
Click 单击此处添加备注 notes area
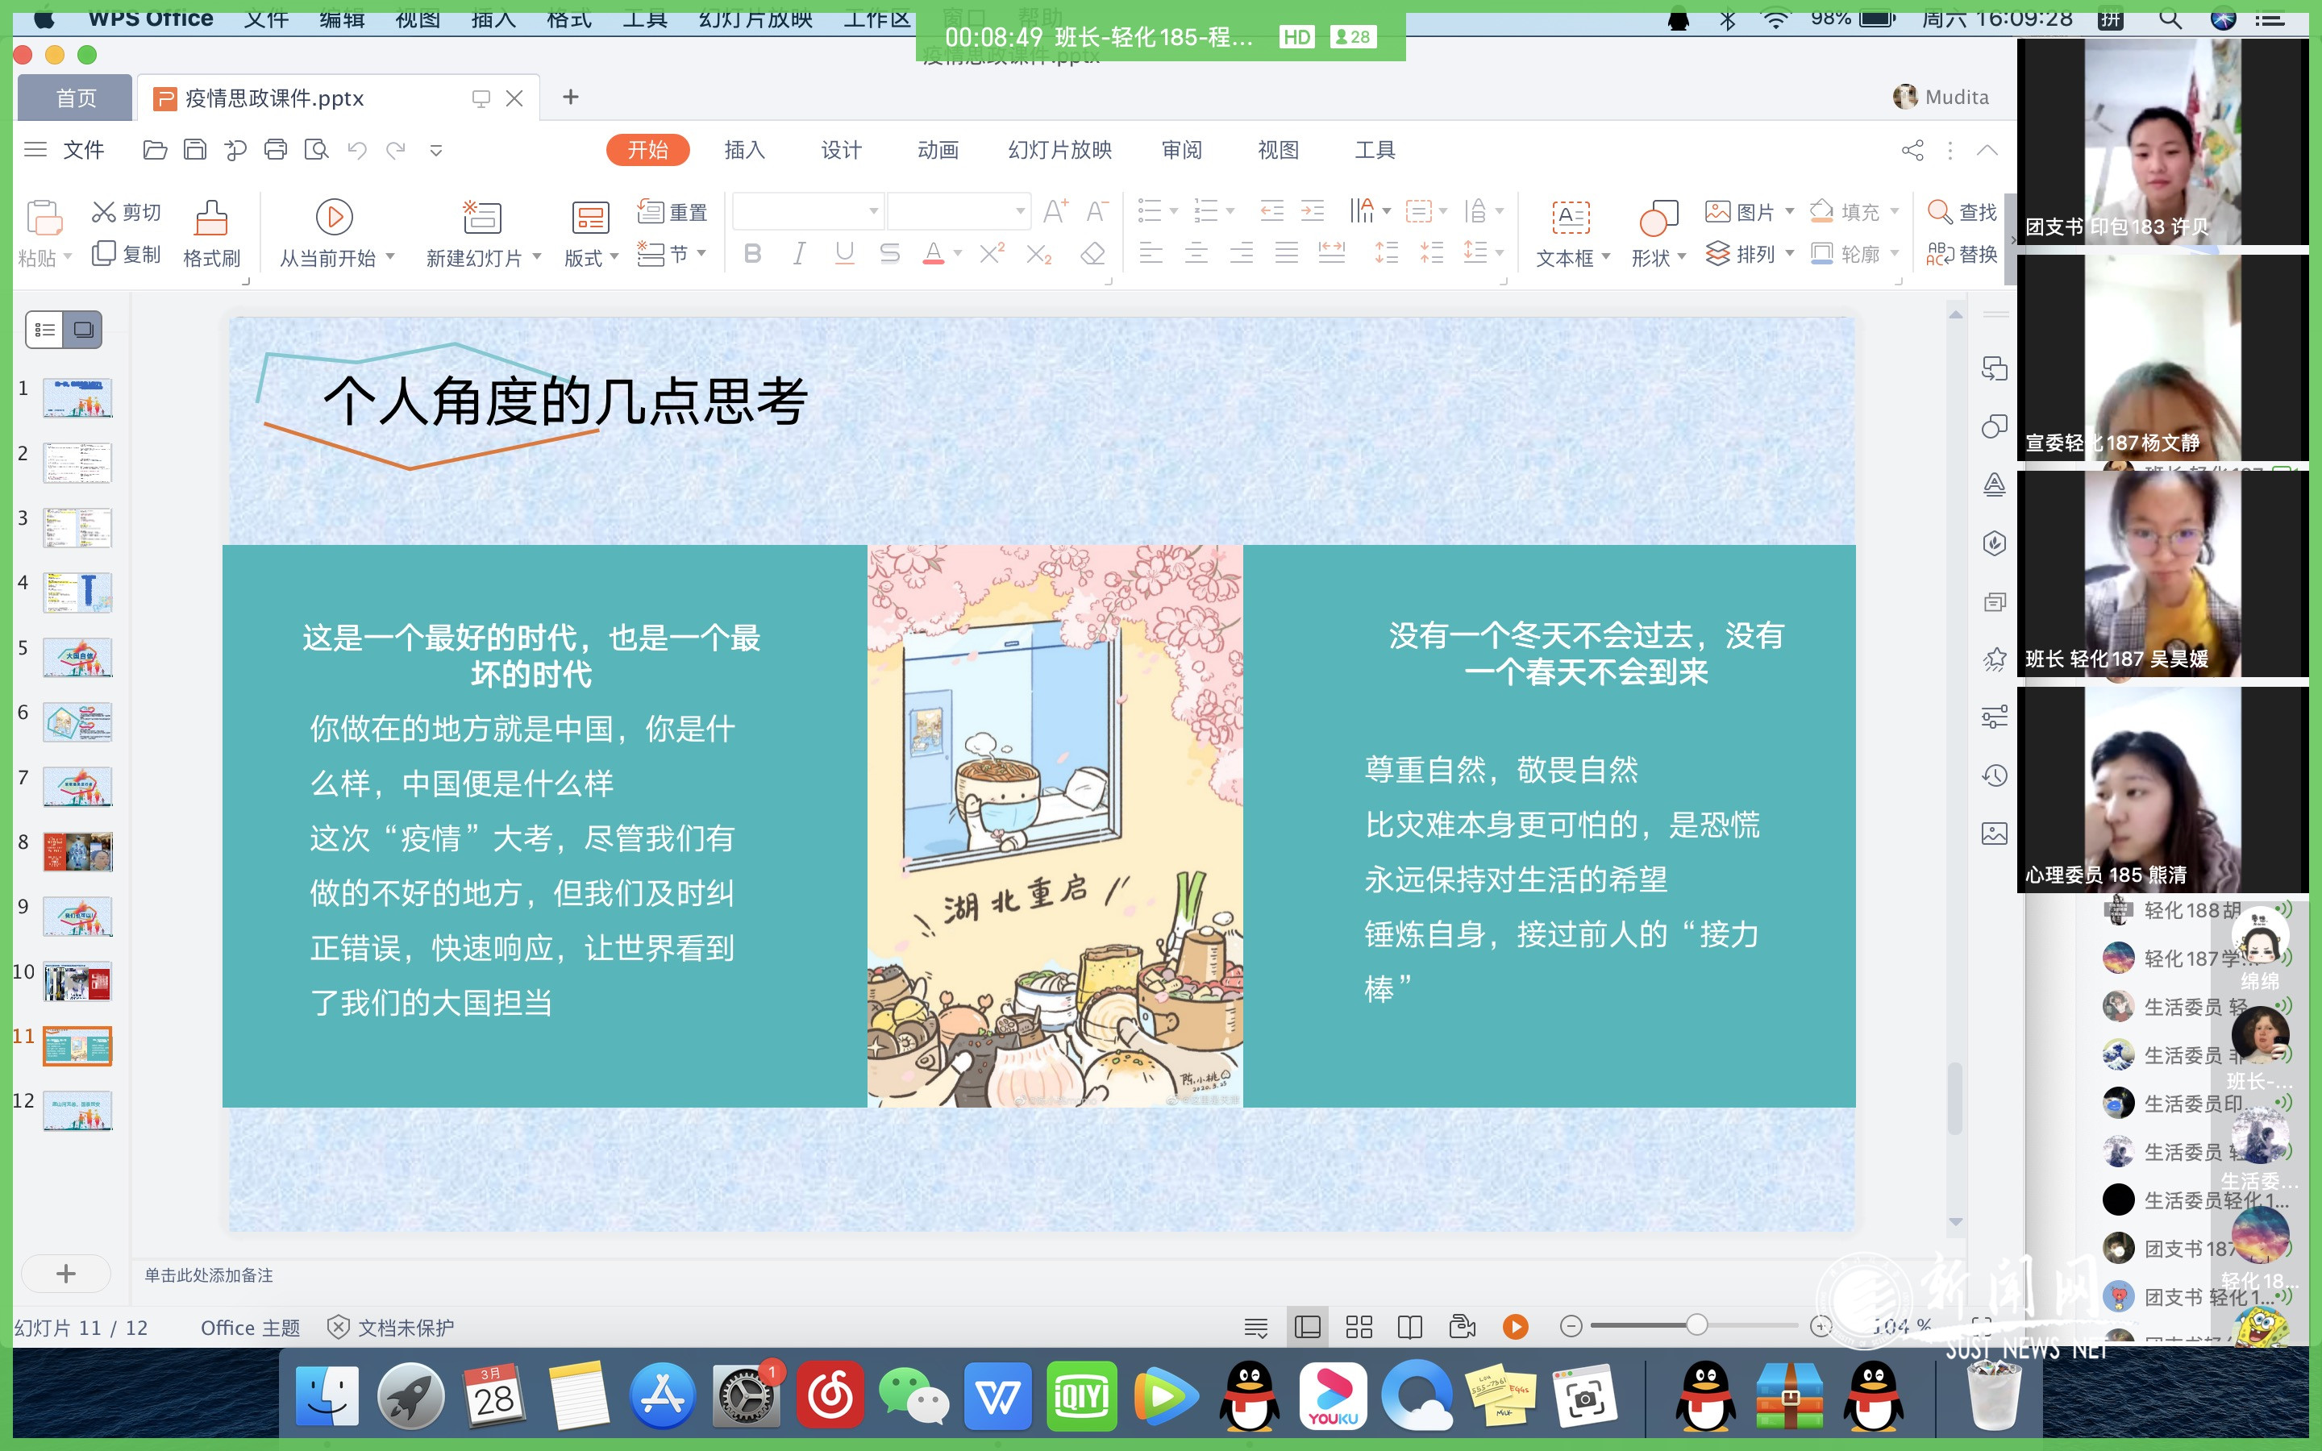[x=208, y=1274]
